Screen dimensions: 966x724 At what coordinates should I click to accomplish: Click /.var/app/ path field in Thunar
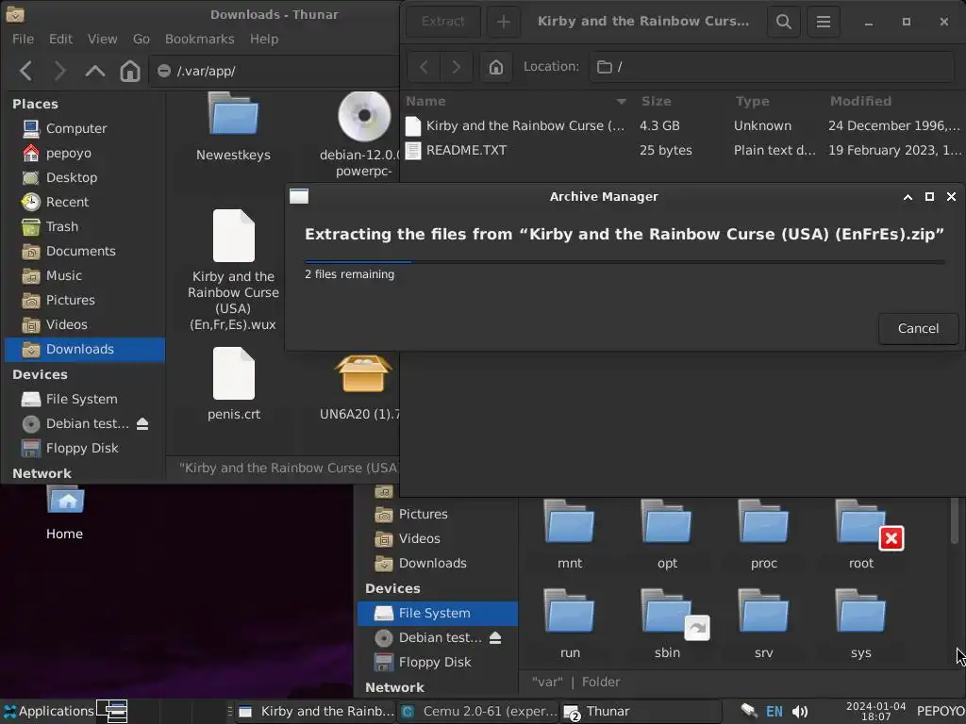275,71
